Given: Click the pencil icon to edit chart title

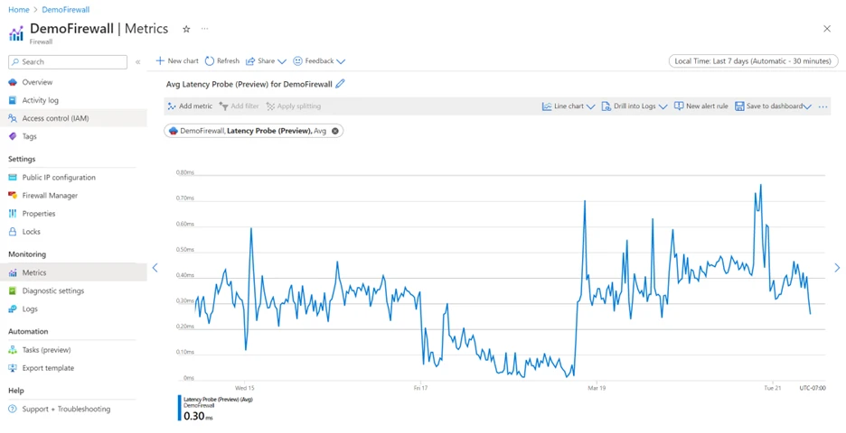Looking at the screenshot, I should coord(341,84).
